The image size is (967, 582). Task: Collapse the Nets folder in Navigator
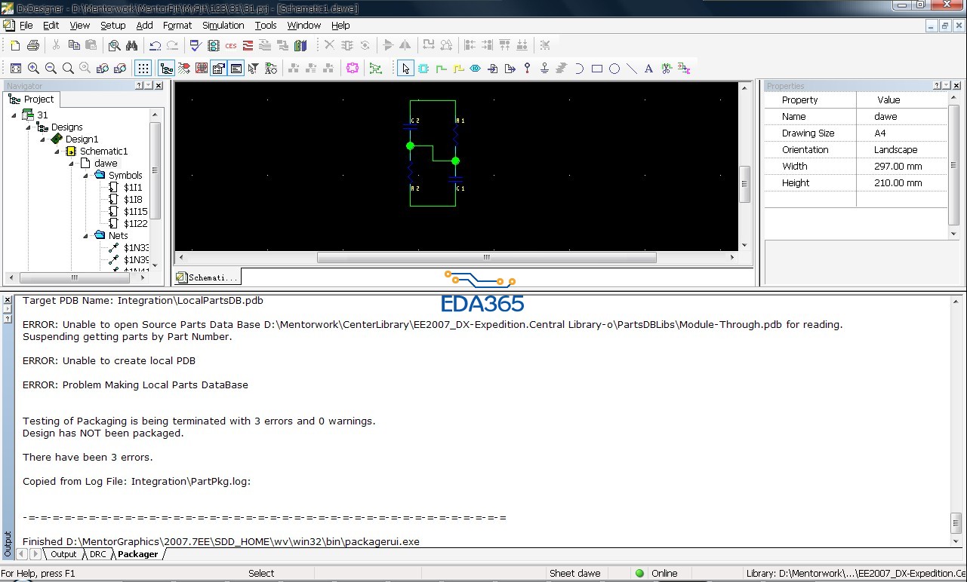click(86, 236)
